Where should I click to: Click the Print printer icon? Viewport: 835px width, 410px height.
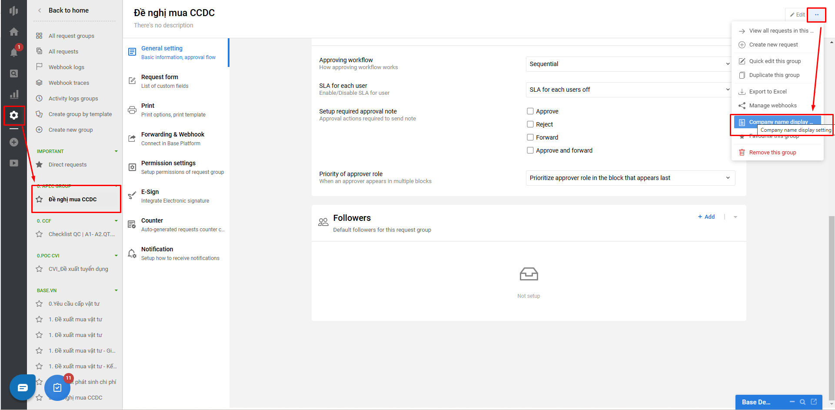point(132,110)
